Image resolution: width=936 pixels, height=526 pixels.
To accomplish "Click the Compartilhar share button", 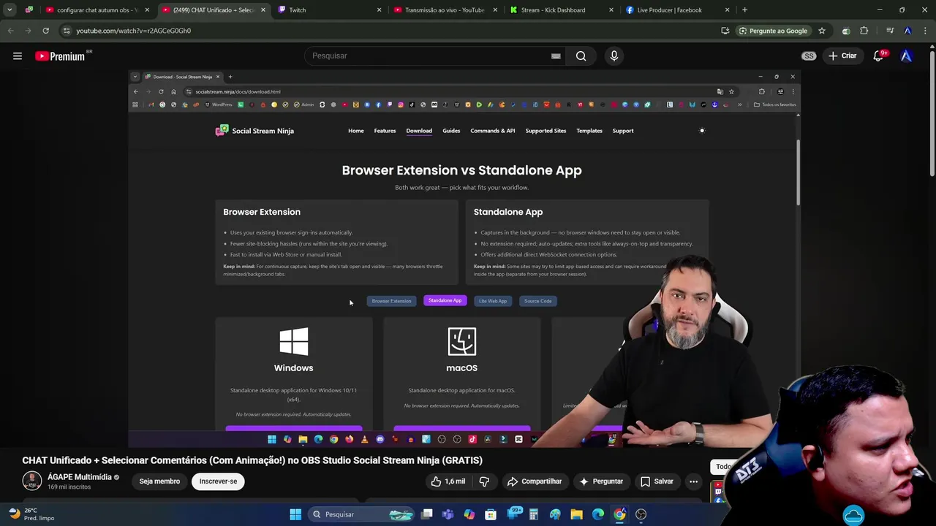I will 535,481.
